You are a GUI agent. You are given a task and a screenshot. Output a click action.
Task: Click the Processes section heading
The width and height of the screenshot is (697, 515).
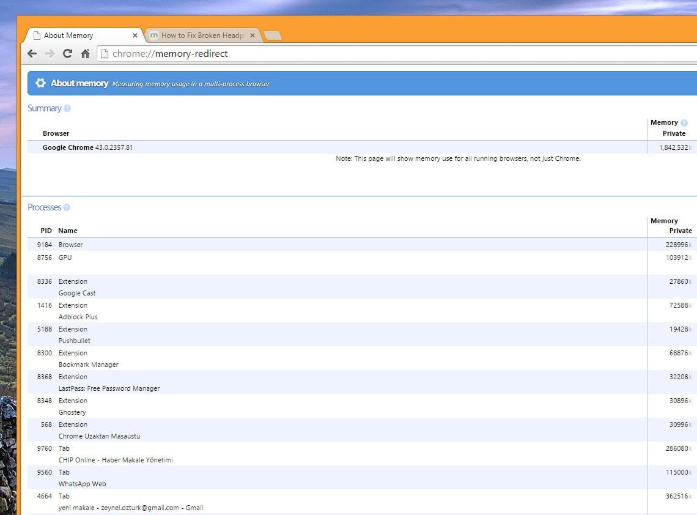point(44,207)
